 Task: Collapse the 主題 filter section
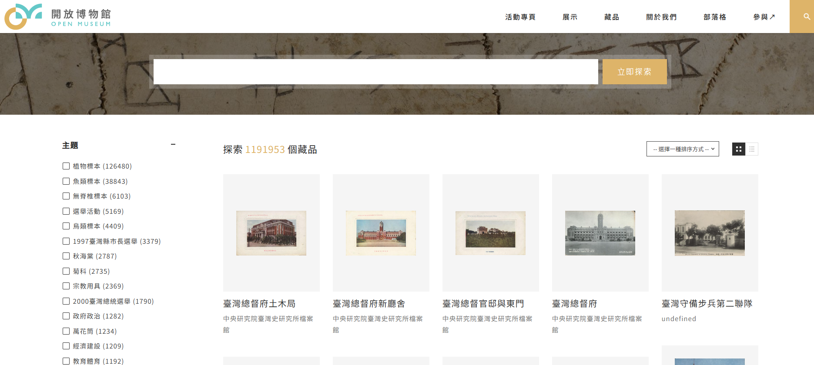pos(173,145)
